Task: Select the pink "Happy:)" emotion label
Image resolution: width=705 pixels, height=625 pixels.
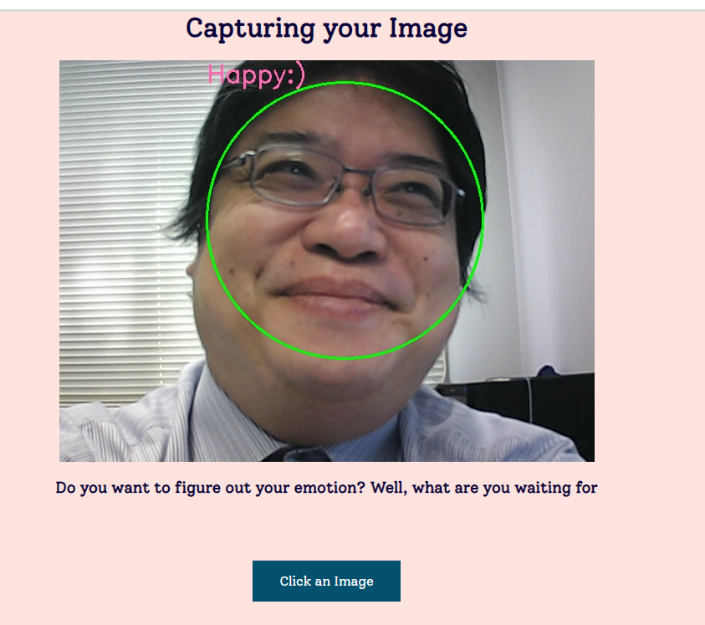Action: 256,74
